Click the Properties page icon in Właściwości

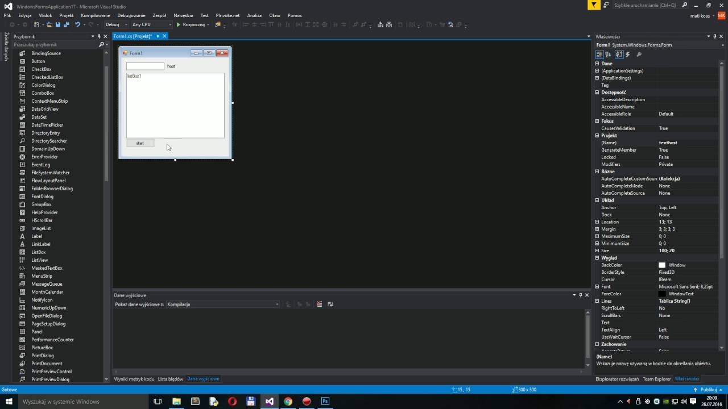coord(619,55)
